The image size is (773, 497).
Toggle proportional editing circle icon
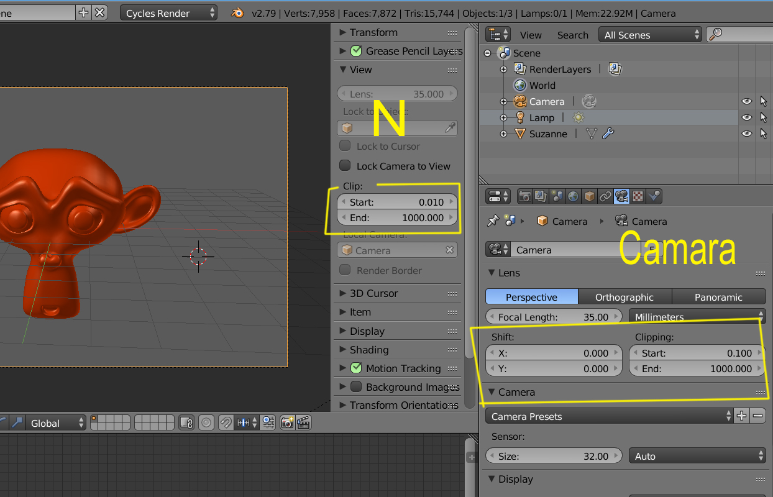207,423
